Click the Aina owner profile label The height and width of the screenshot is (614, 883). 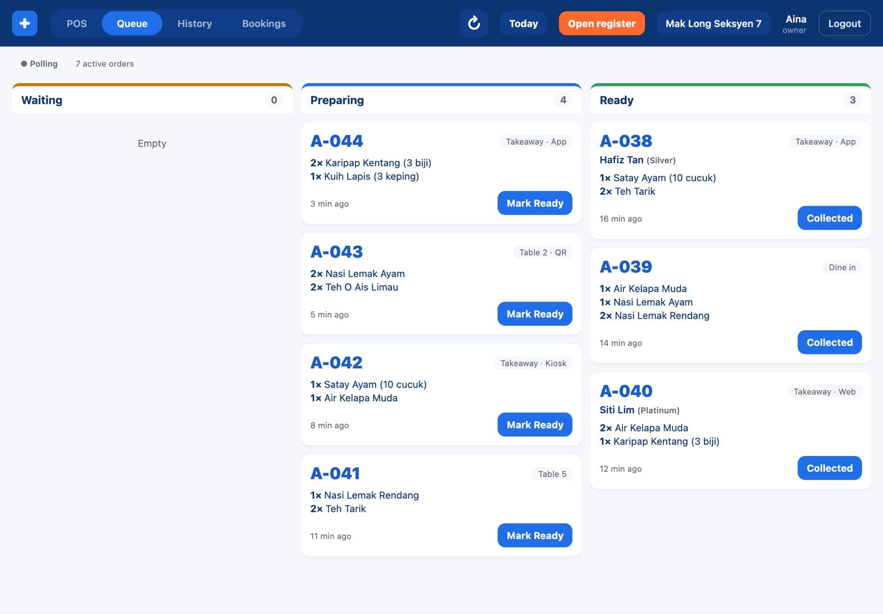795,24
